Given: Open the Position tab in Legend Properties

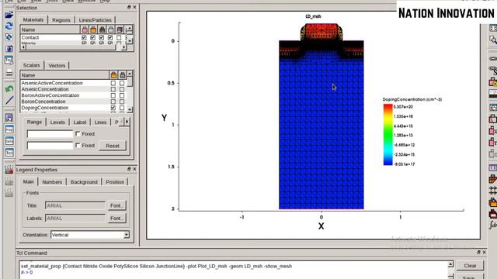Looking at the screenshot, I should point(115,182).
